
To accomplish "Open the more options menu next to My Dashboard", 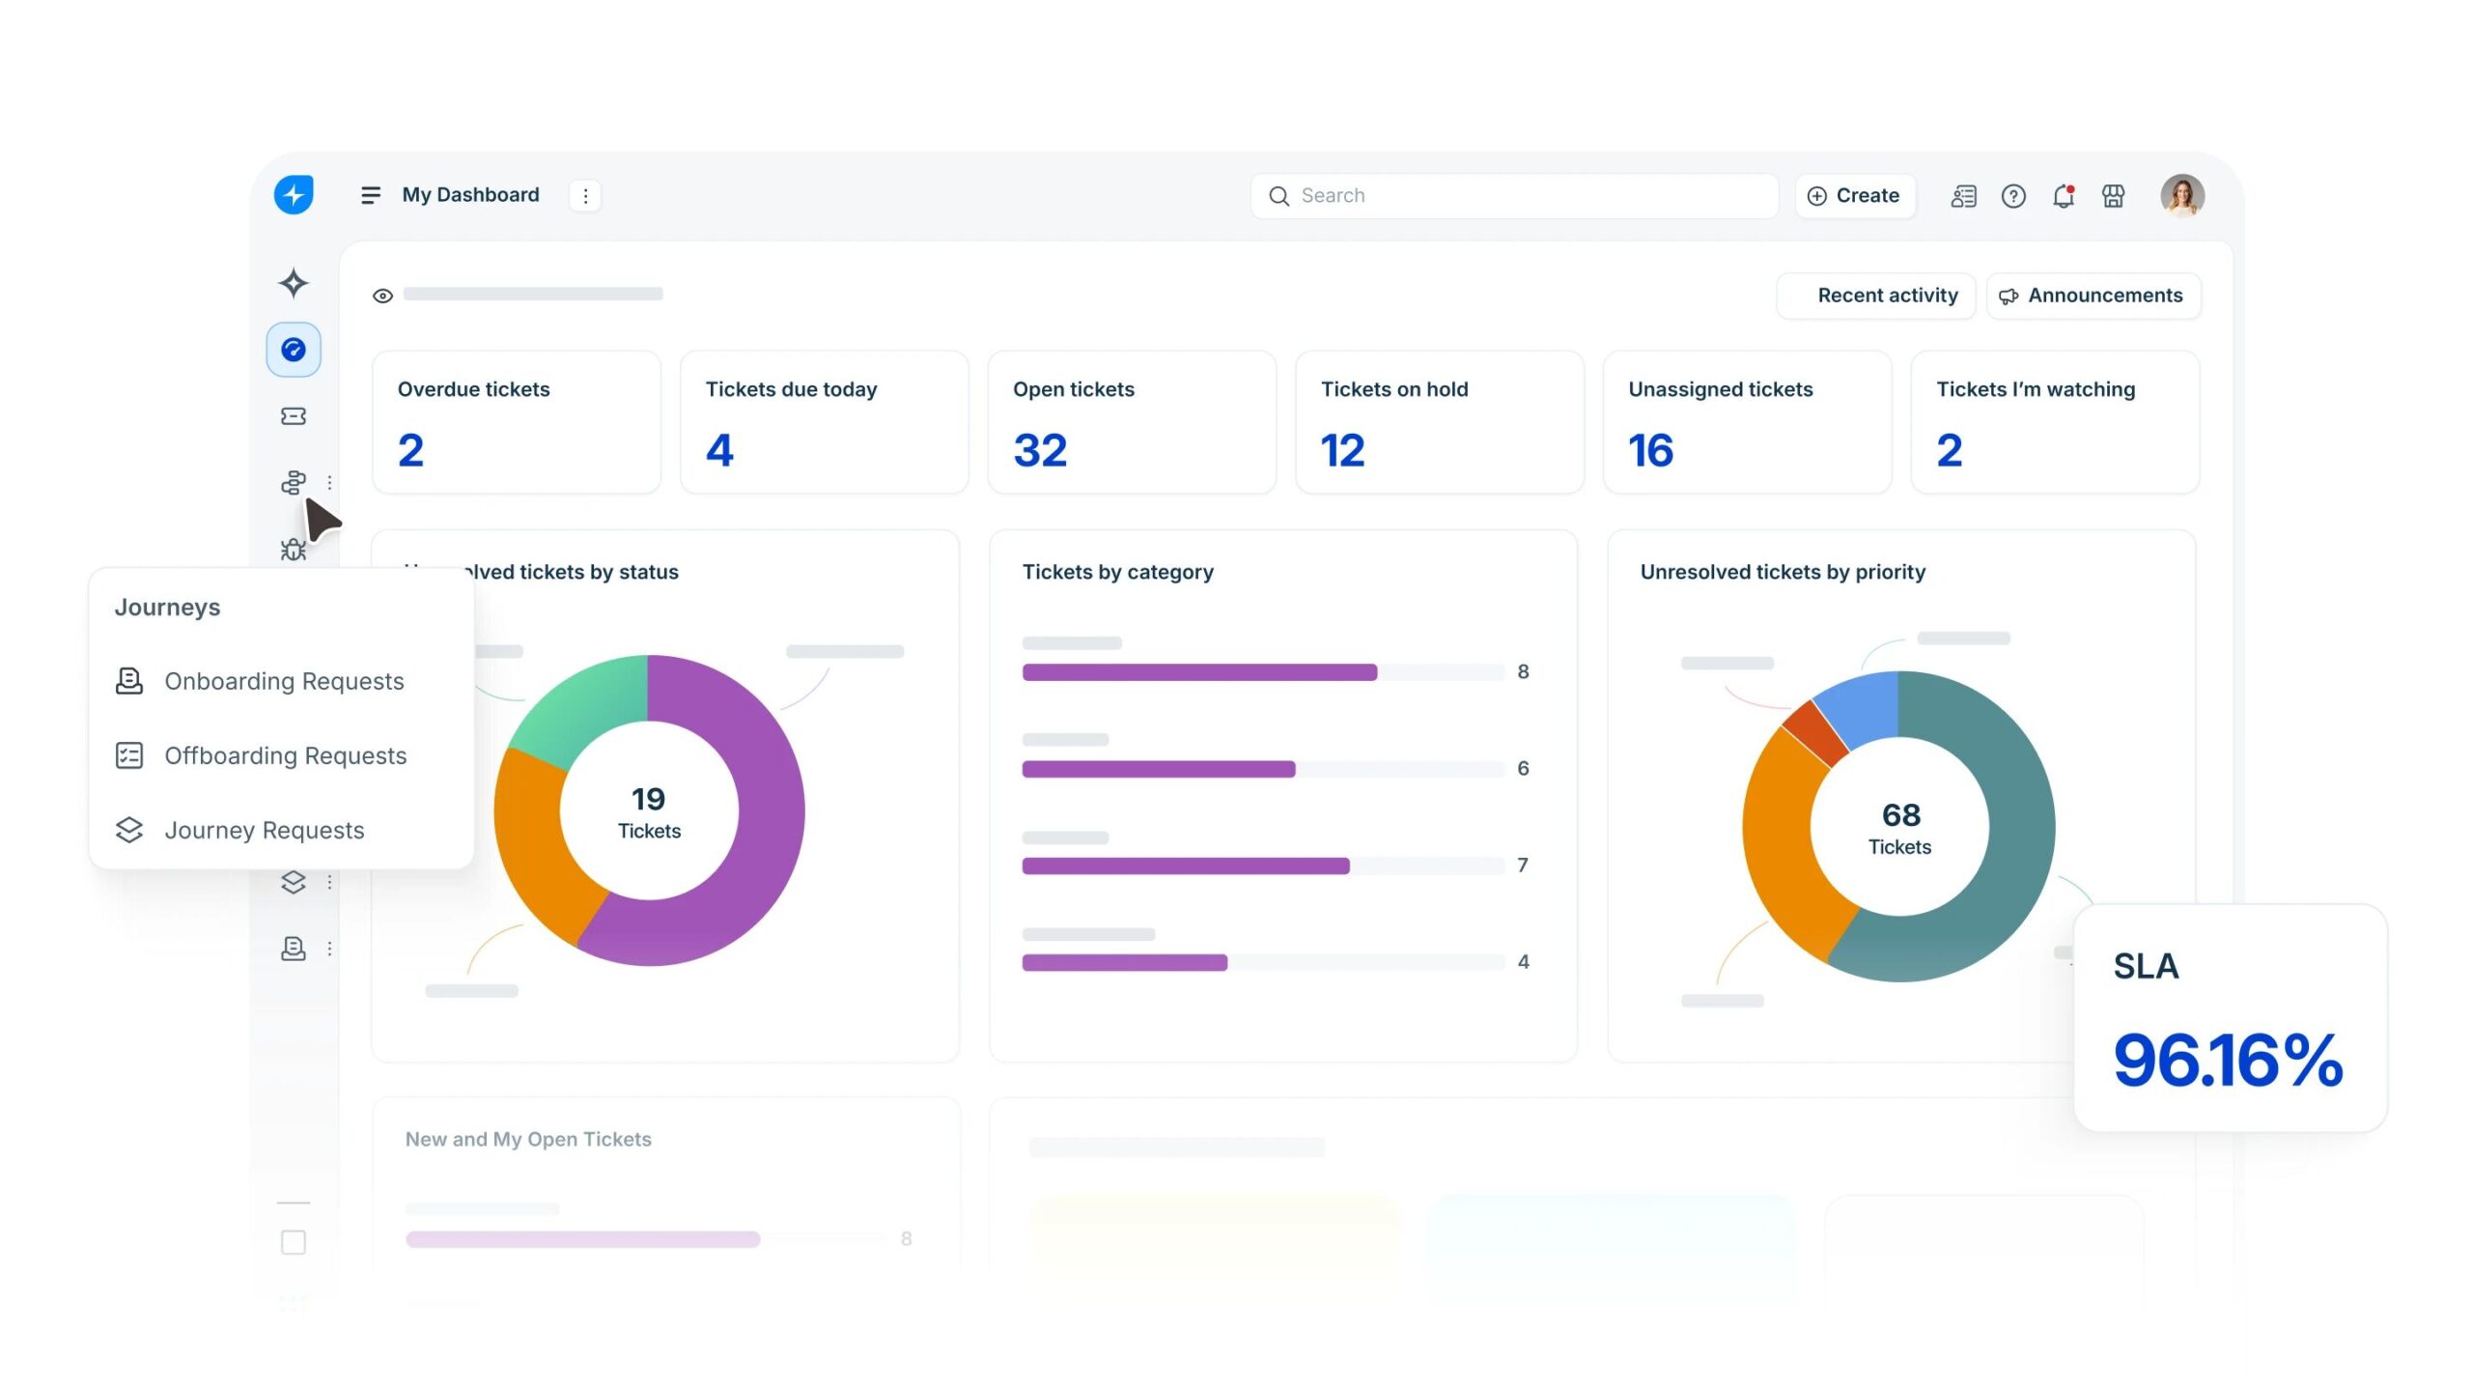I will click(x=585, y=195).
